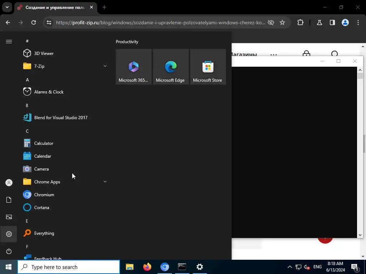Jump to the '#' section header

click(x=27, y=41)
